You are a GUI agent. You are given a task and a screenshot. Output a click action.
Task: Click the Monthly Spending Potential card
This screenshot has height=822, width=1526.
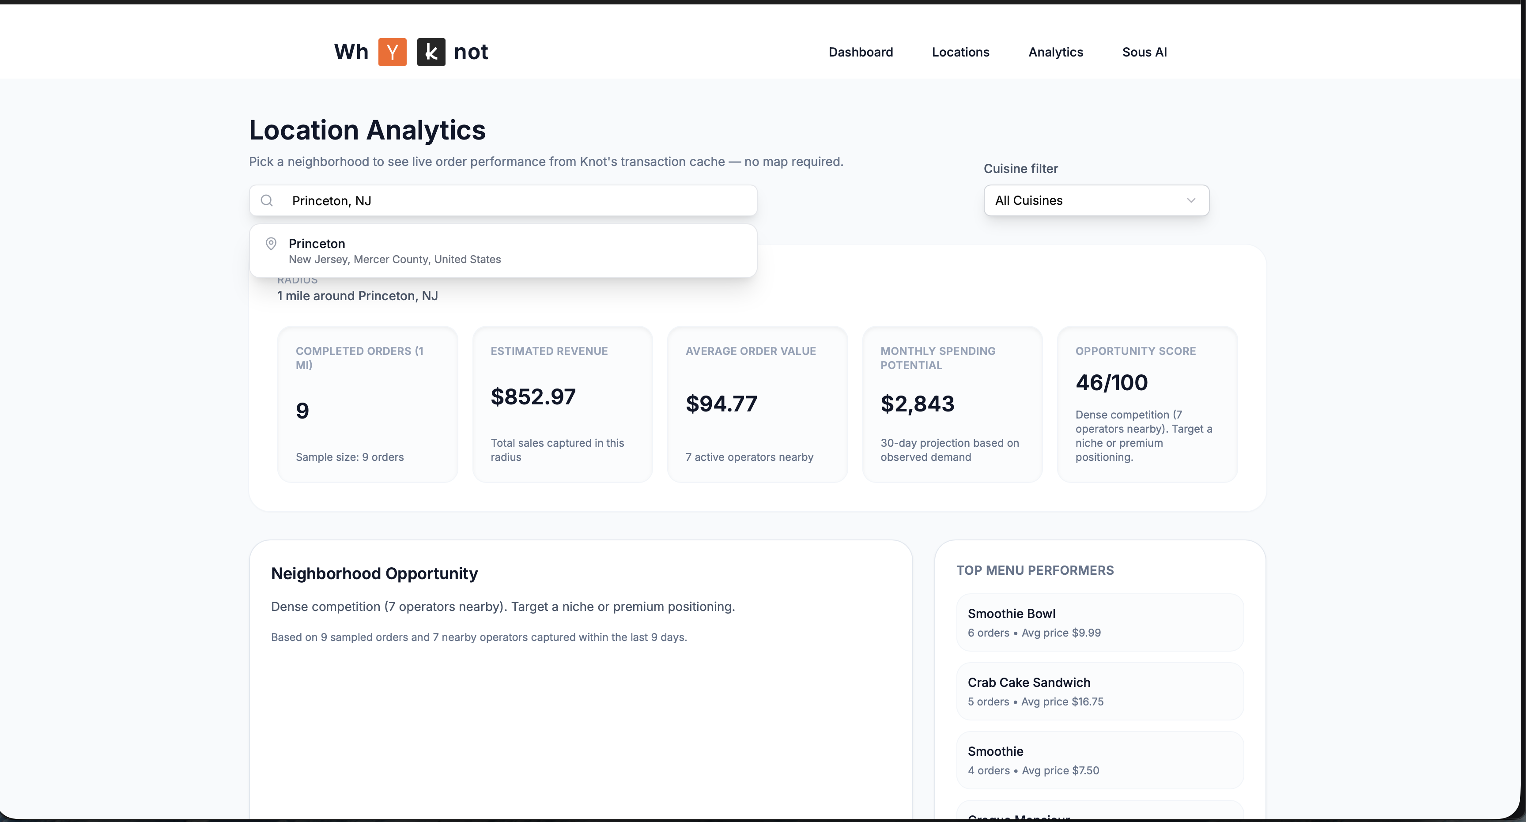pyautogui.click(x=952, y=404)
